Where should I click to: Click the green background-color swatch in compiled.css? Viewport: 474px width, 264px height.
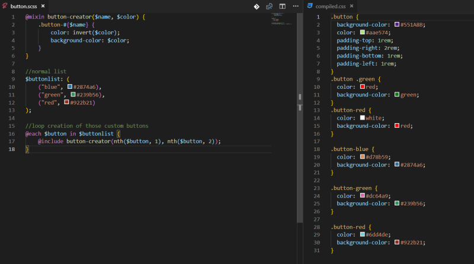tap(397, 95)
